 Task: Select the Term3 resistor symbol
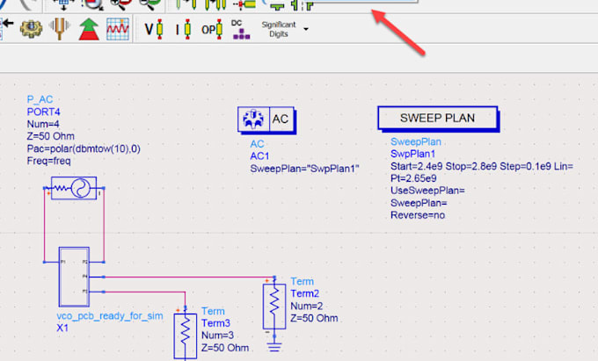tap(186, 336)
